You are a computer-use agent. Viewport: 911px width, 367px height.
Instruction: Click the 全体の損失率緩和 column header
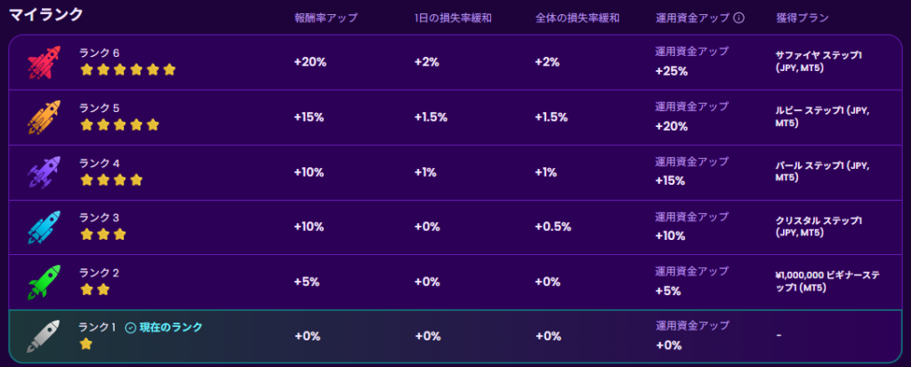click(x=578, y=18)
